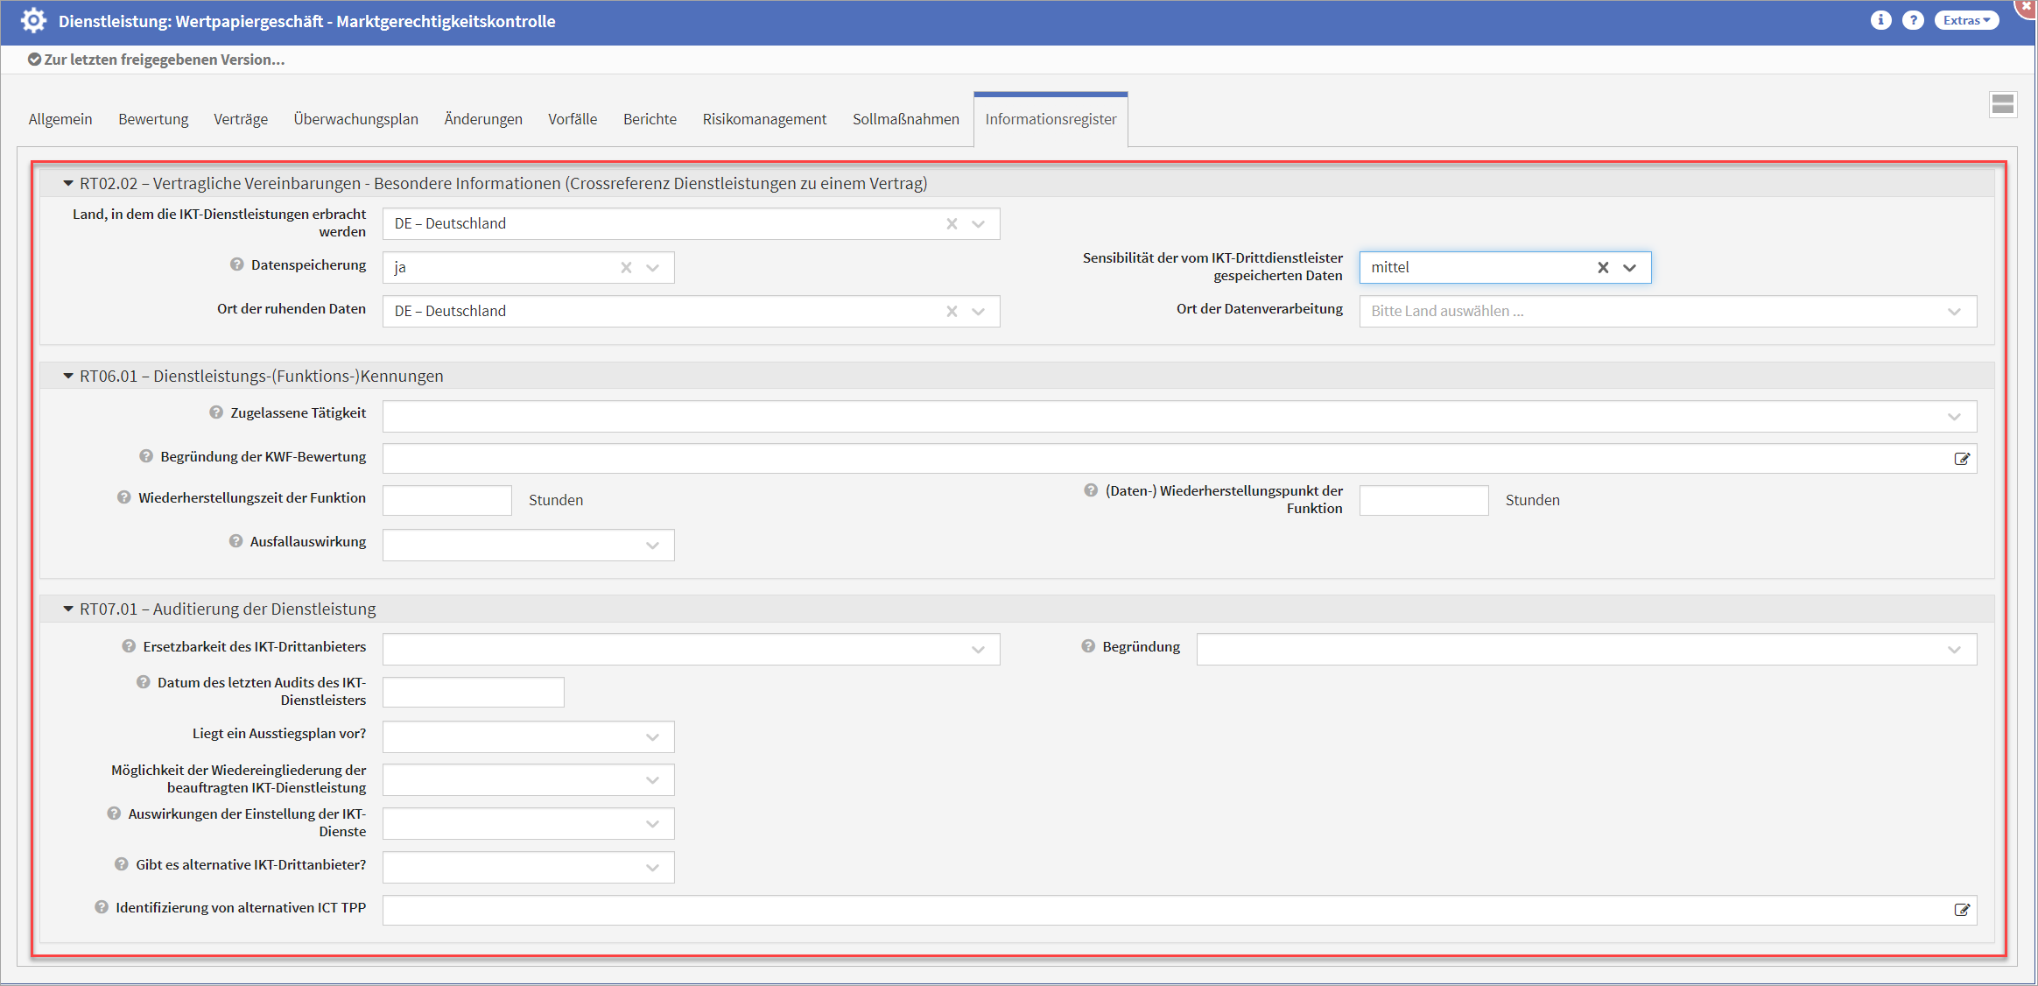The image size is (2038, 986).
Task: Switch to the Risikomanagement tab
Action: tap(764, 119)
